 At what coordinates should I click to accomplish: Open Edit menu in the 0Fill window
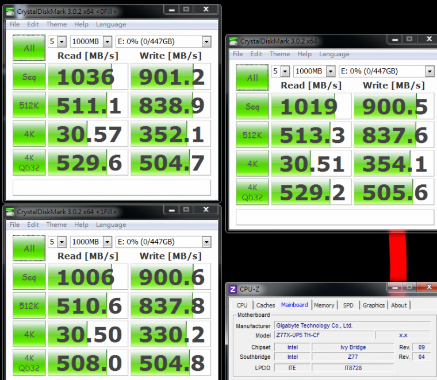click(x=33, y=24)
